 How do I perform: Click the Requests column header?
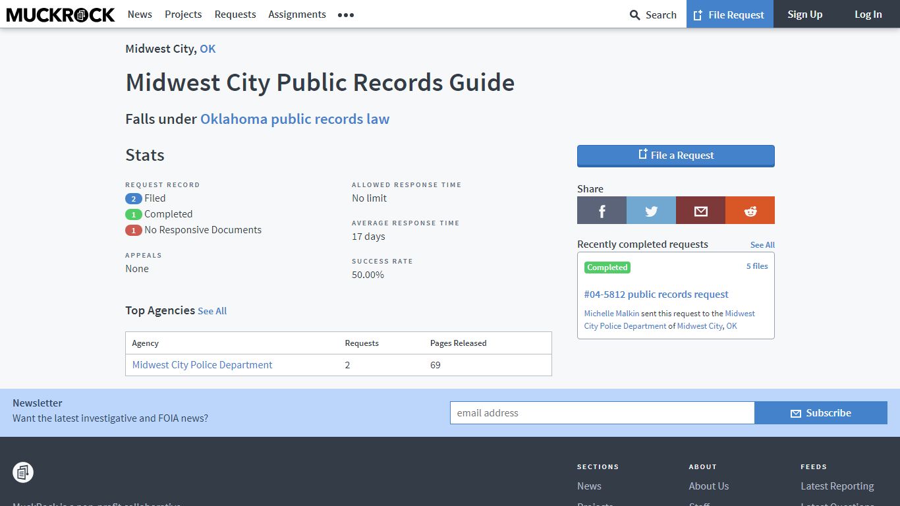click(x=362, y=343)
